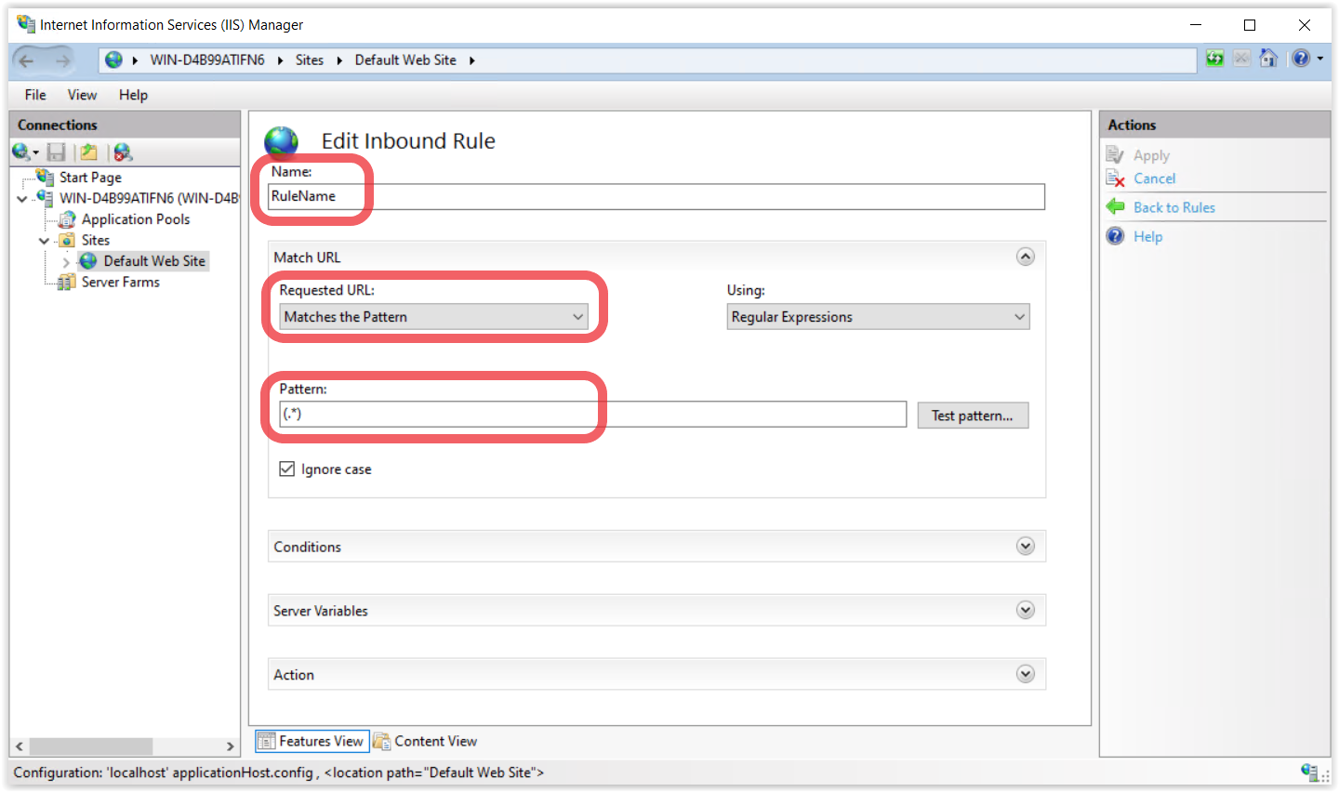
Task: Switch to Content View tab
Action: coord(426,741)
